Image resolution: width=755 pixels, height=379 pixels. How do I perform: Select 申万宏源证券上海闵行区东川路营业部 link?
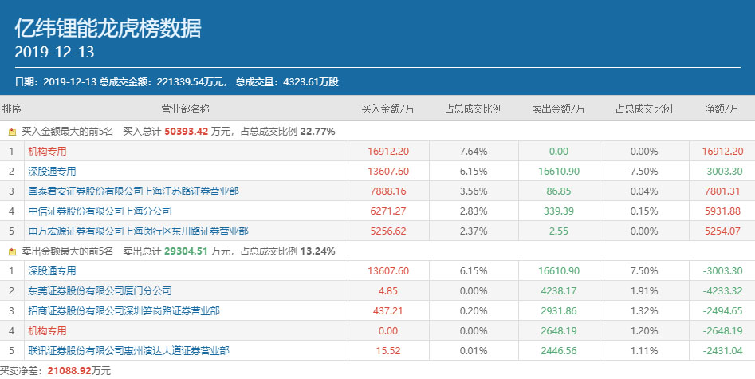click(138, 231)
